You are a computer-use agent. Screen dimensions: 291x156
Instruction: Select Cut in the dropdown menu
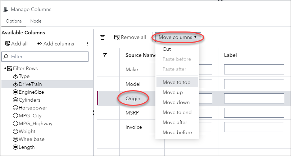167,49
